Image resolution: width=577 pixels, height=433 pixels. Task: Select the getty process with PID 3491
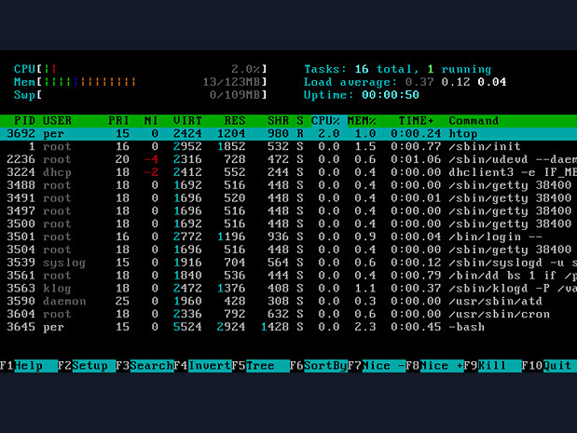click(x=289, y=198)
